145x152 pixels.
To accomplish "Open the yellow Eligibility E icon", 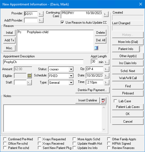I will (x=29, y=76).
